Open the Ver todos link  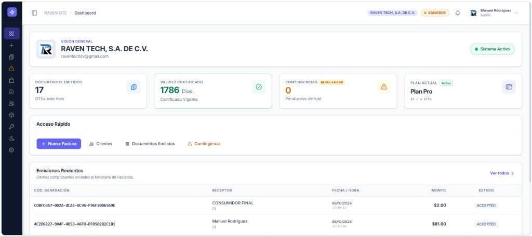pos(502,173)
